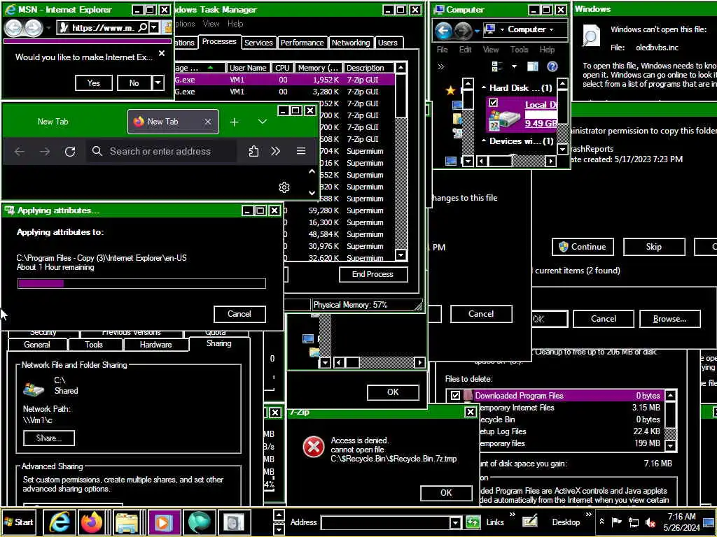Open Internet Explorer address bar dropdown
The height and width of the screenshot is (537, 717).
[x=154, y=28]
